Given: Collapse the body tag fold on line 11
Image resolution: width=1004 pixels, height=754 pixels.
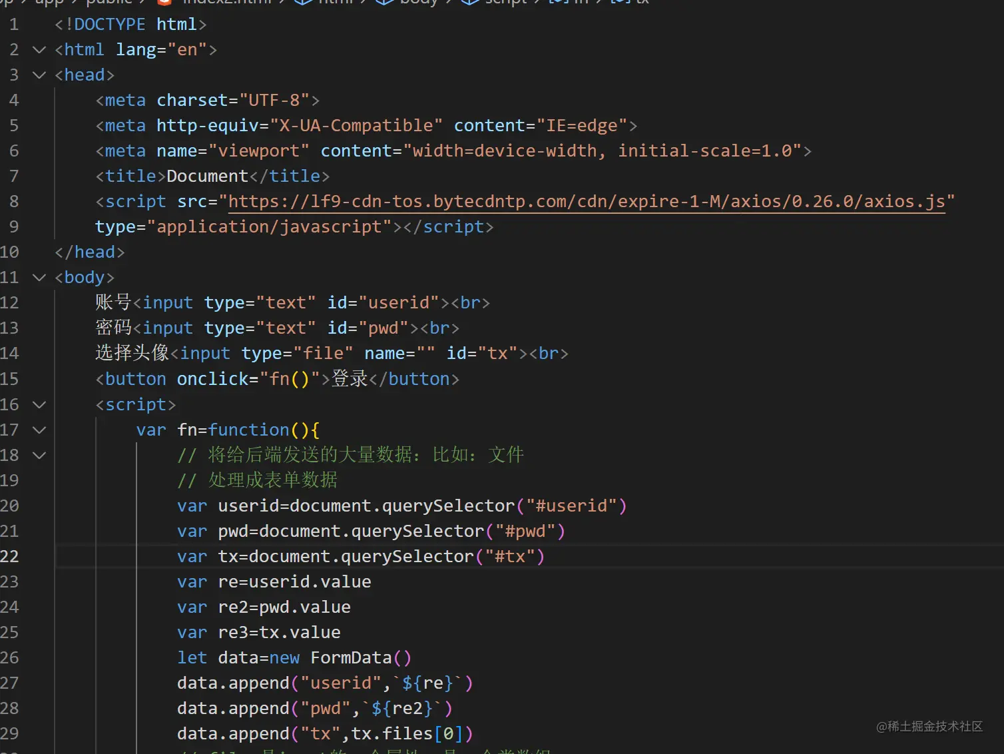Looking at the screenshot, I should 39,278.
